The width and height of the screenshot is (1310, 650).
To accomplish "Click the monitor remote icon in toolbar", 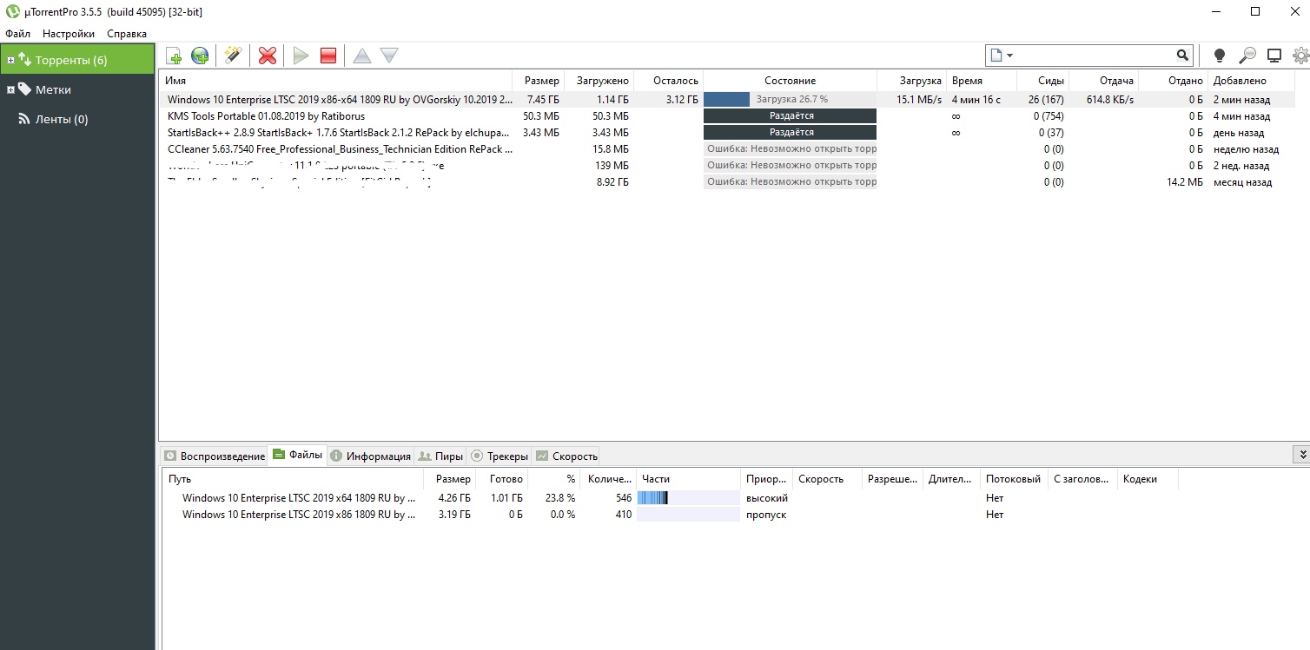I will [1274, 56].
